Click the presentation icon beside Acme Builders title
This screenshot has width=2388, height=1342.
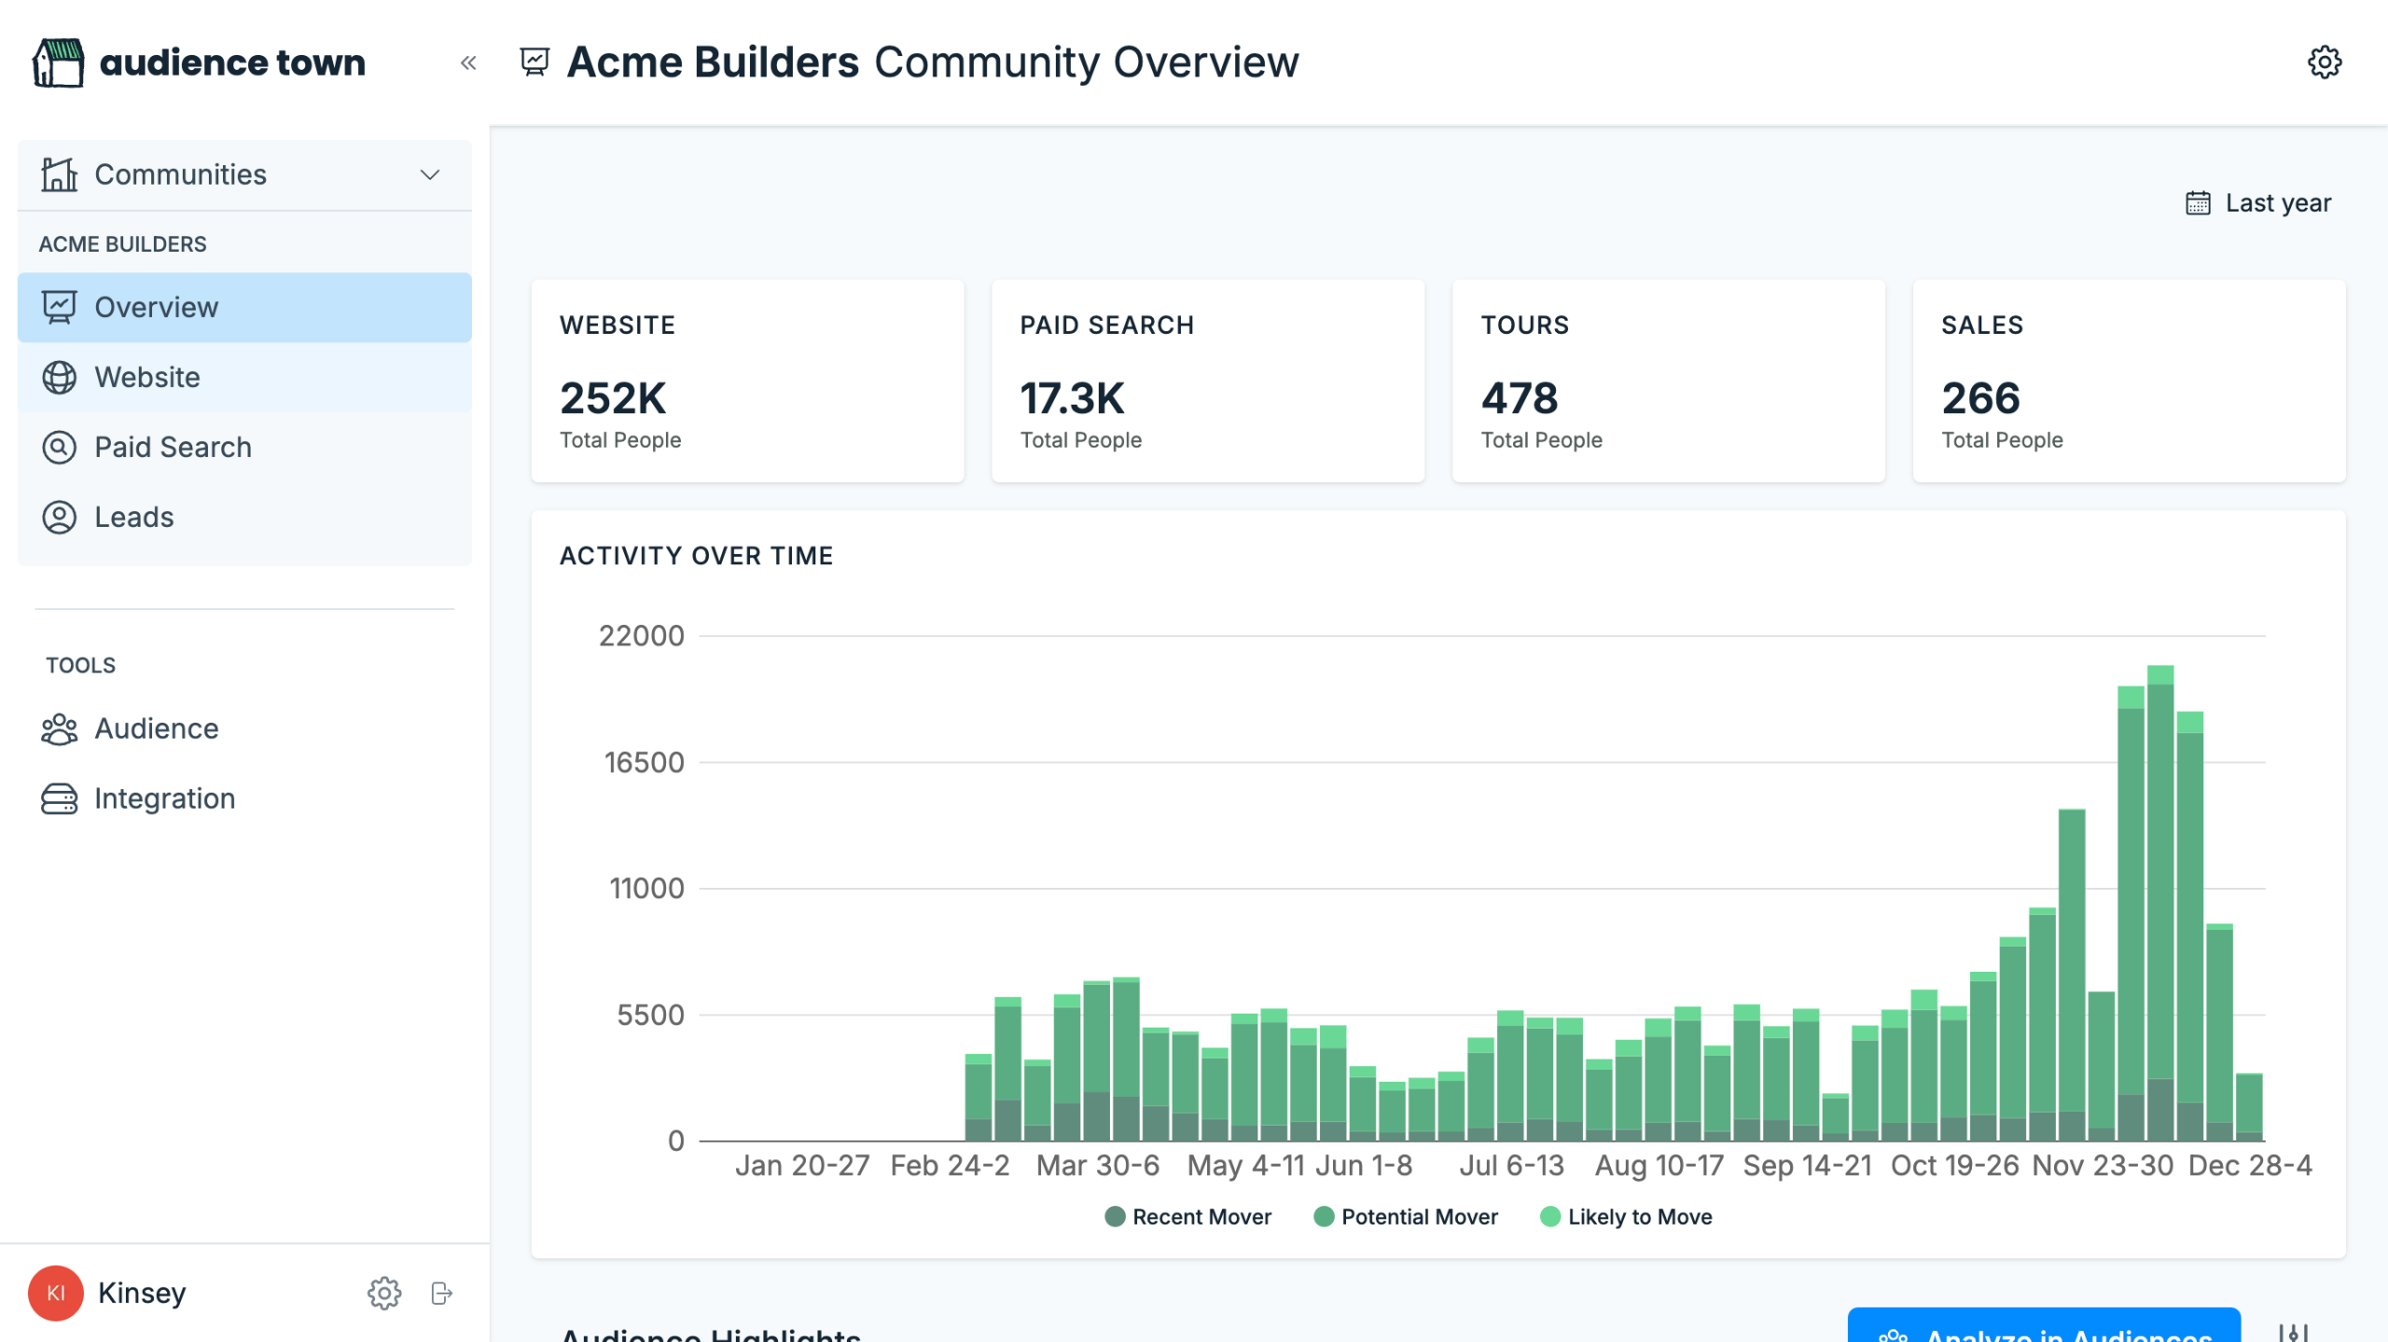pos(535,62)
